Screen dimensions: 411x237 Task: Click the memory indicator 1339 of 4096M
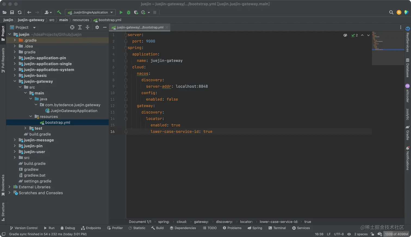pos(397,234)
